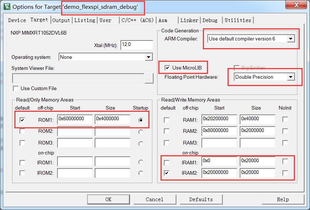The width and height of the screenshot is (310, 210).
Task: Enable the RAM2 default checkbox
Action: click(167, 131)
